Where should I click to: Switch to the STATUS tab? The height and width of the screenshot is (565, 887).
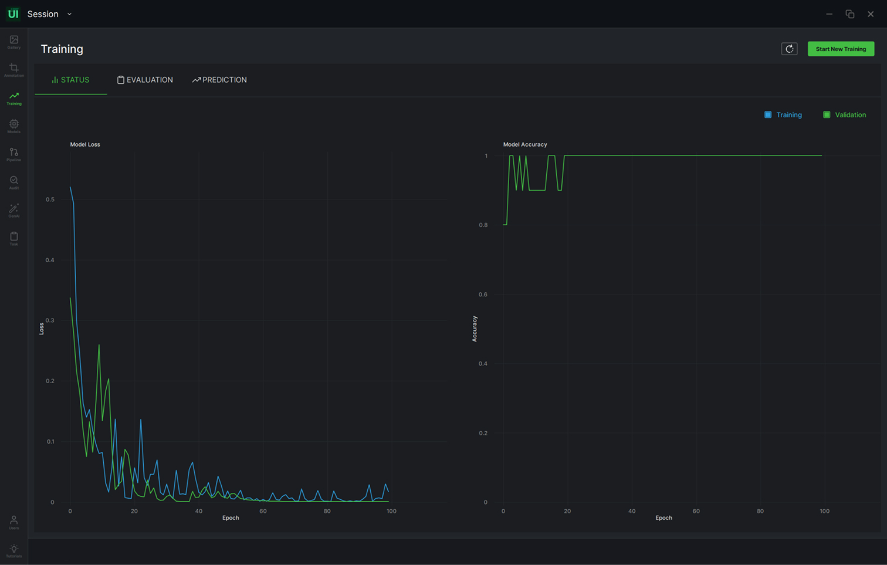71,80
